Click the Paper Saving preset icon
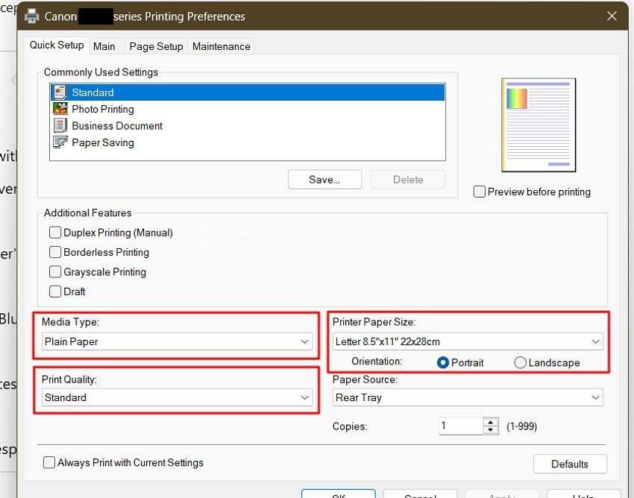 60,142
